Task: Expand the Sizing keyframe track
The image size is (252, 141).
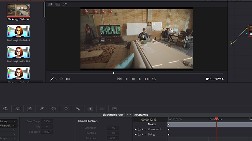Action: click(x=146, y=134)
